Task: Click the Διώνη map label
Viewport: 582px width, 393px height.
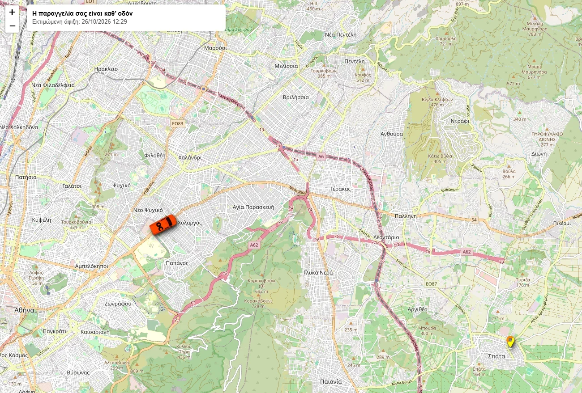Action: tap(539, 153)
